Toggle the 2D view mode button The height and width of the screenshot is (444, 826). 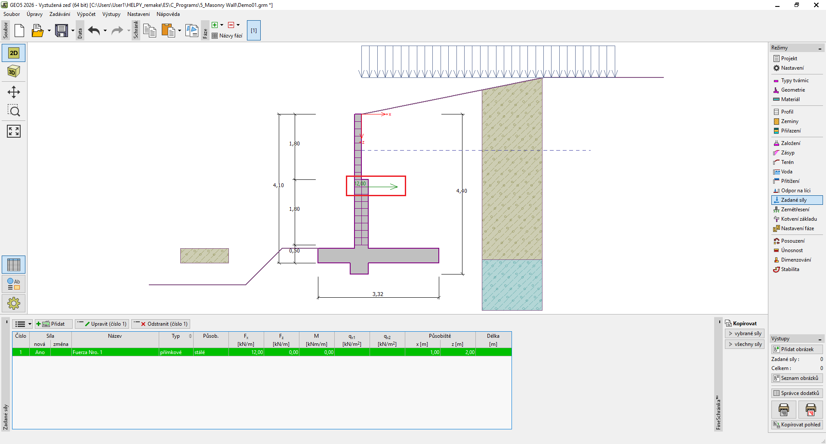[14, 53]
